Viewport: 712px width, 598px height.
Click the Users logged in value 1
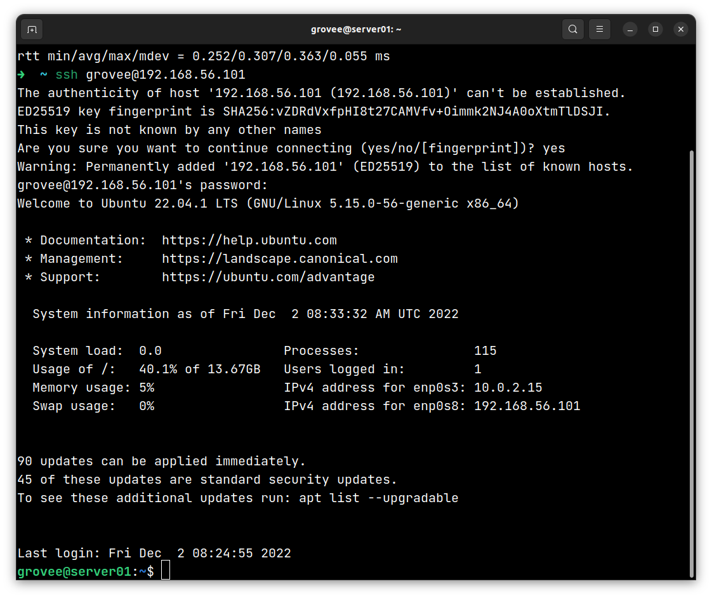[x=478, y=369]
